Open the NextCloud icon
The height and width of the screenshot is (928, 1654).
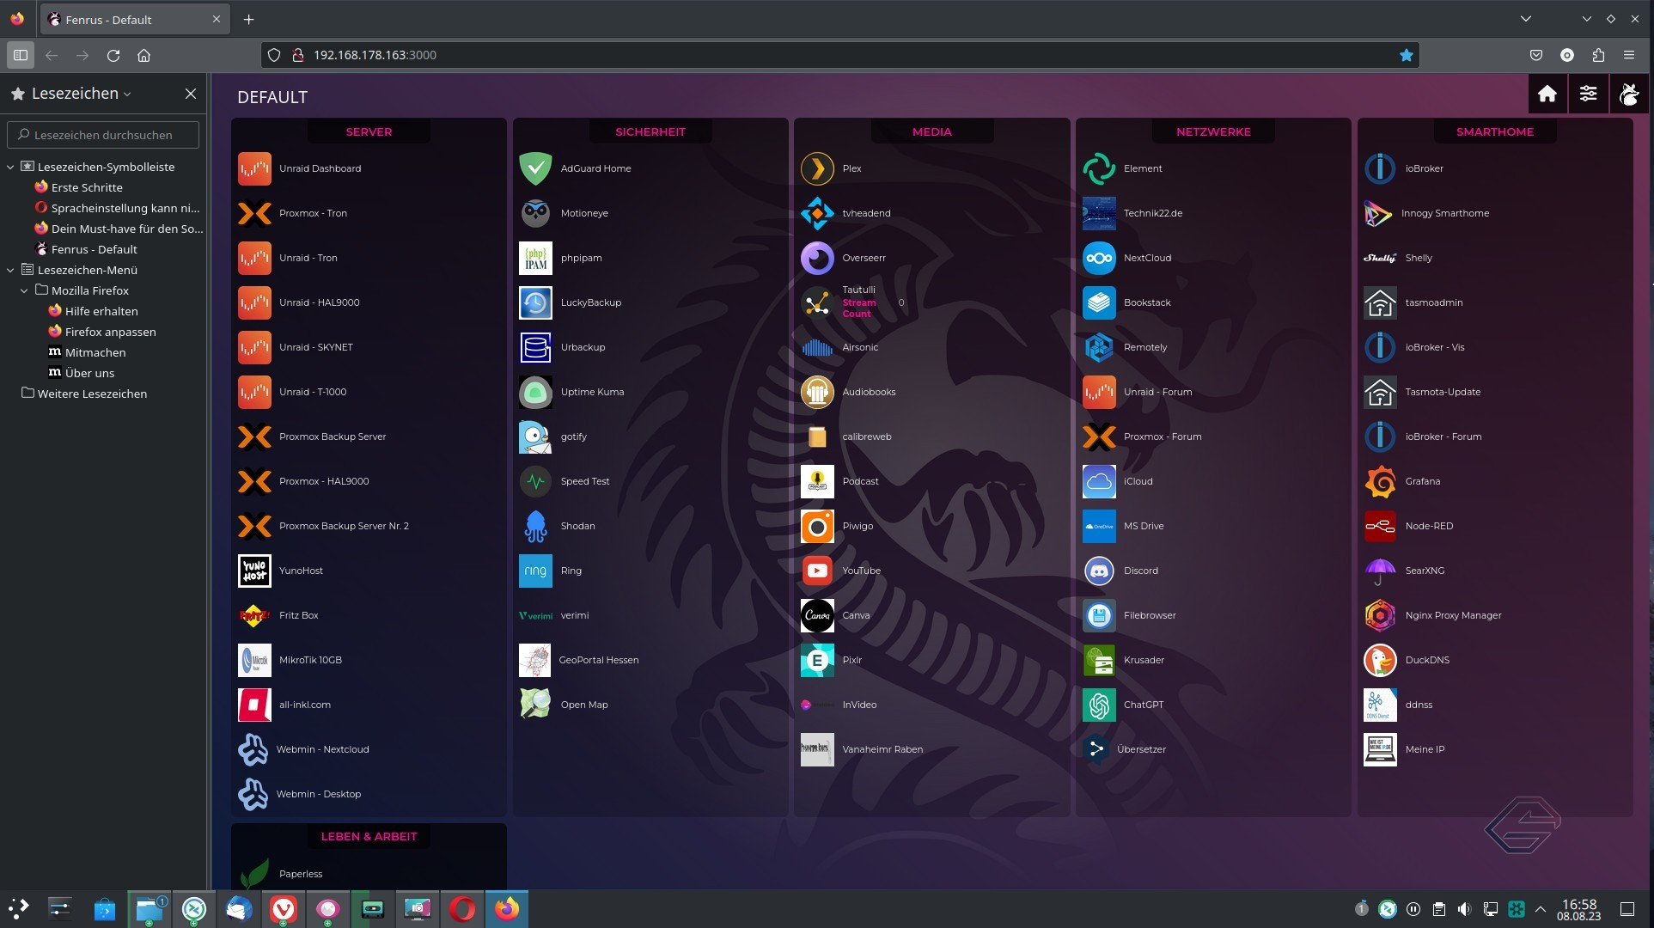(1099, 258)
